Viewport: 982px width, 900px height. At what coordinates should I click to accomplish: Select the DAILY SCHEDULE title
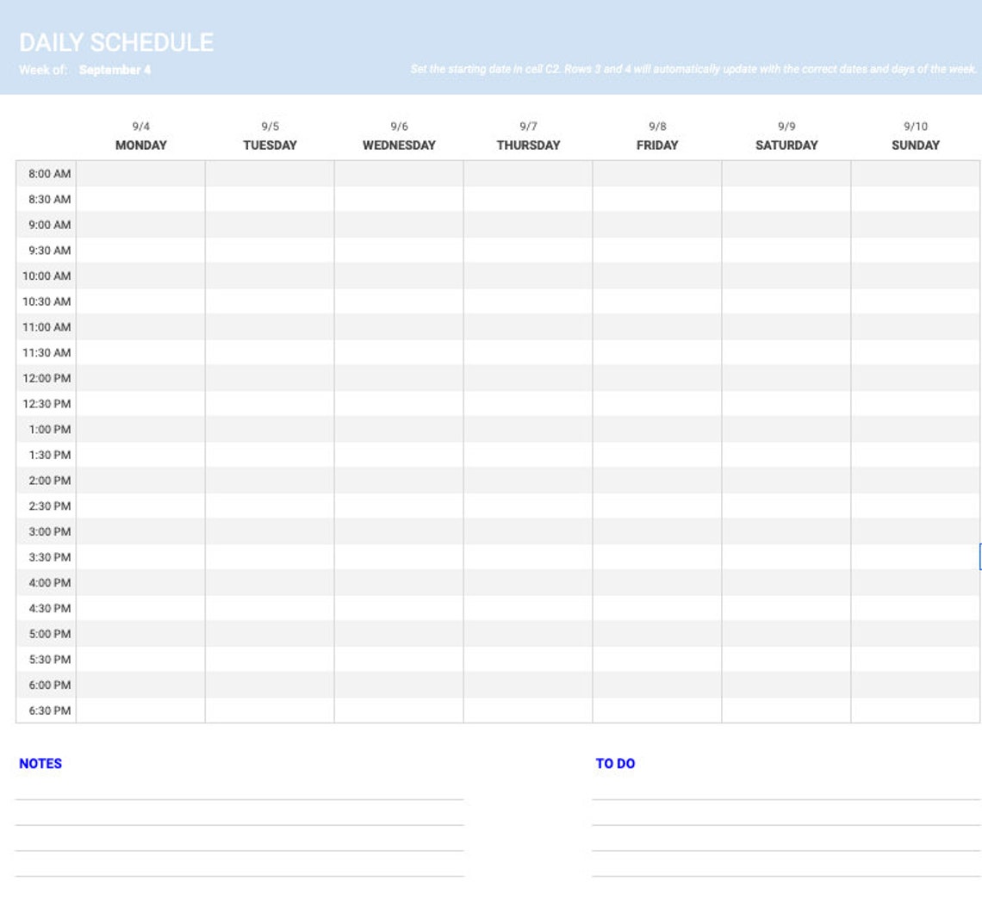[116, 40]
